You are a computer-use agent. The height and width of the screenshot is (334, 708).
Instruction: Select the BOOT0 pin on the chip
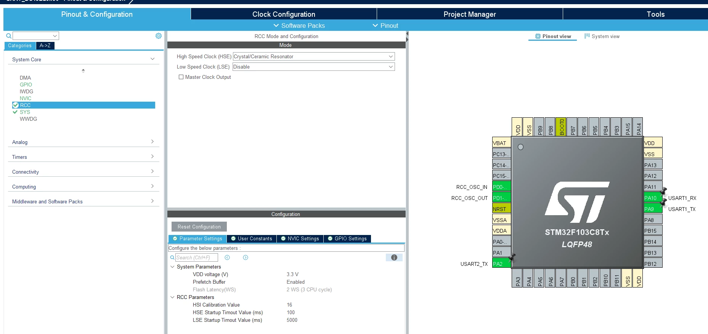click(561, 127)
